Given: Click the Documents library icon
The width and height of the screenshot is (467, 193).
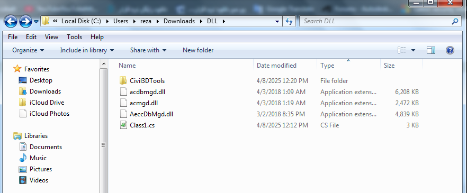Looking at the screenshot, I should tap(23, 147).
